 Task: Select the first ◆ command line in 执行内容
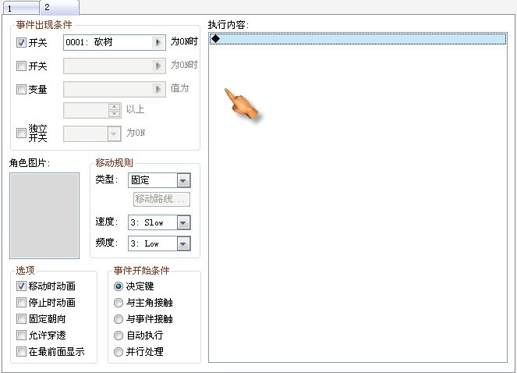pos(358,38)
